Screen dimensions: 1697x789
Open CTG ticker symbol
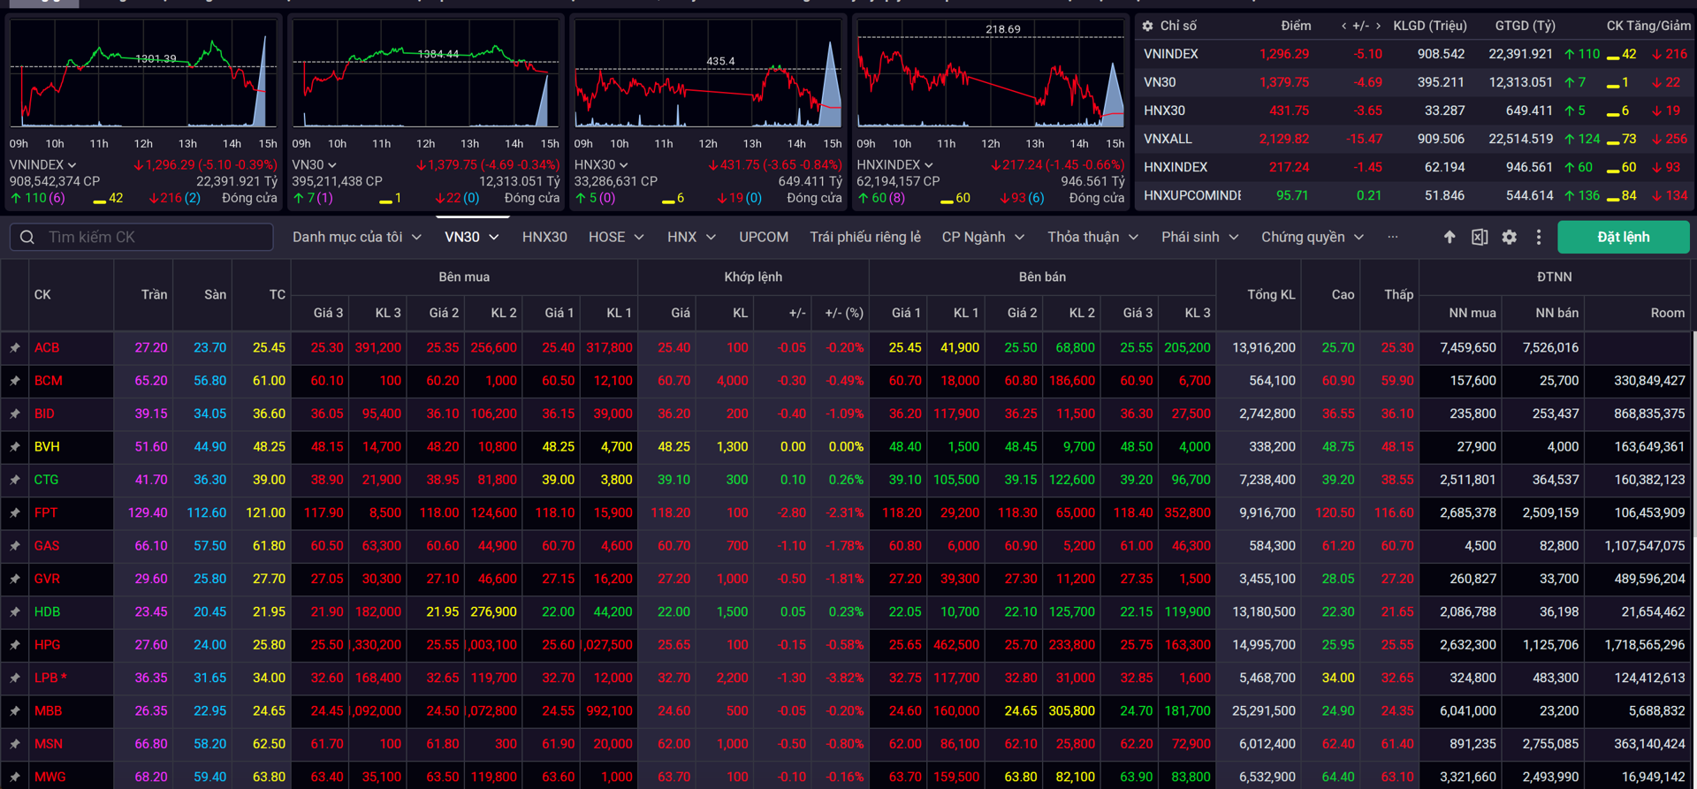coord(47,480)
